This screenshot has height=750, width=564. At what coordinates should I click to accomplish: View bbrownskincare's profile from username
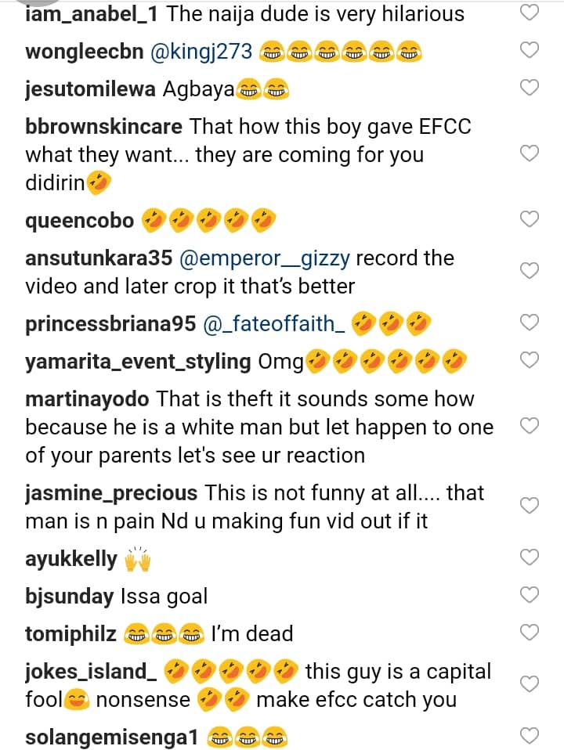[x=103, y=126]
